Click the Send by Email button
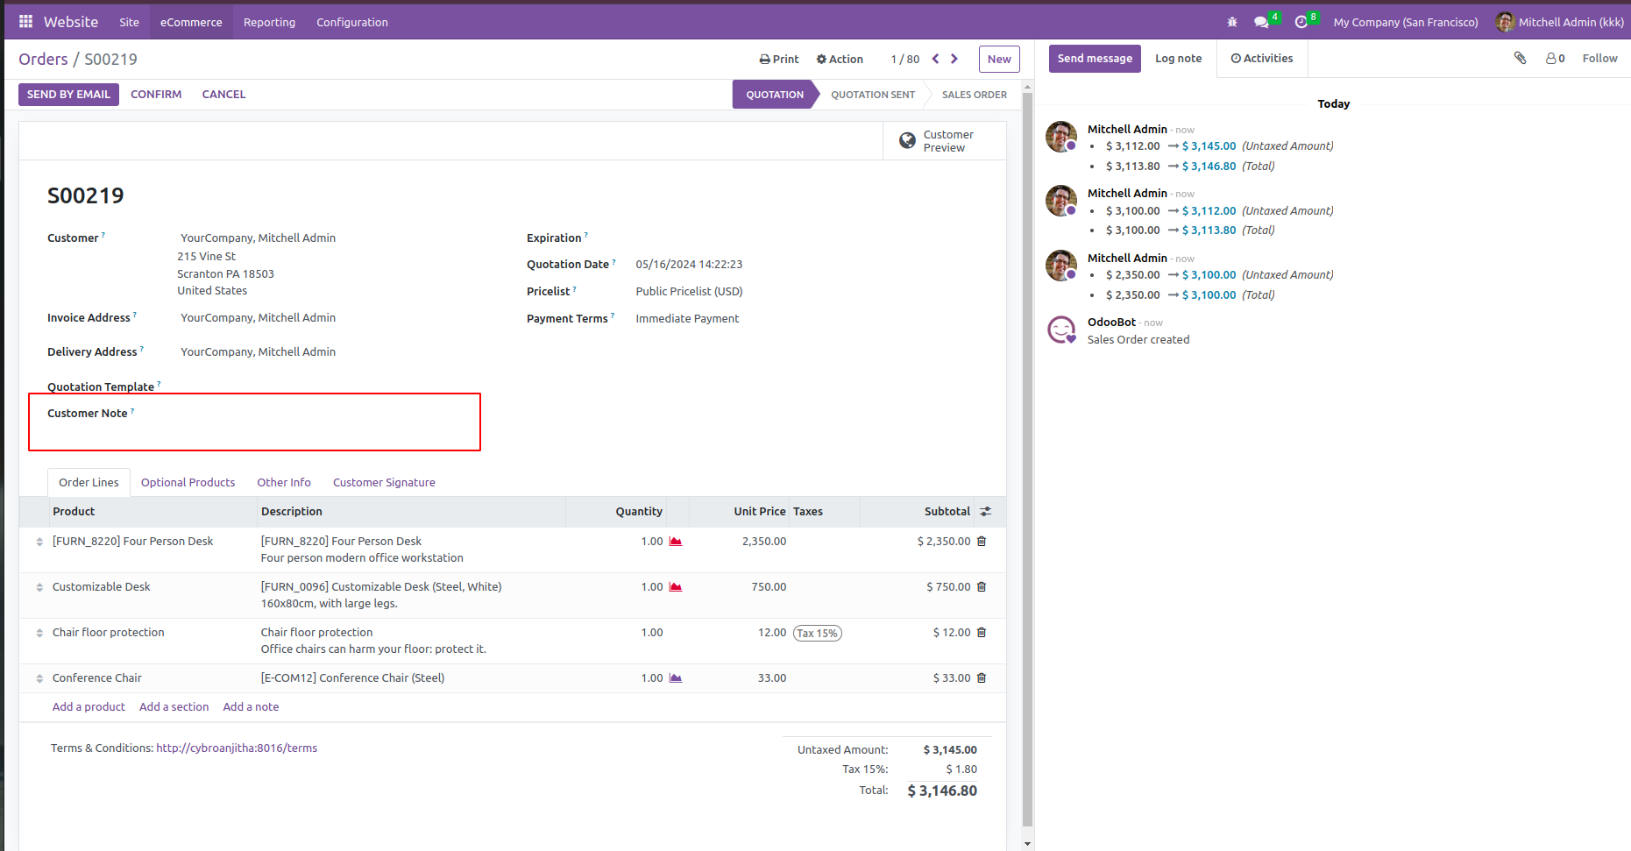The height and width of the screenshot is (851, 1631). click(x=68, y=95)
